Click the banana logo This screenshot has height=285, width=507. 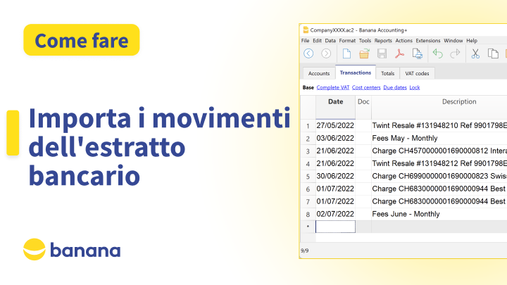[x=72, y=249]
